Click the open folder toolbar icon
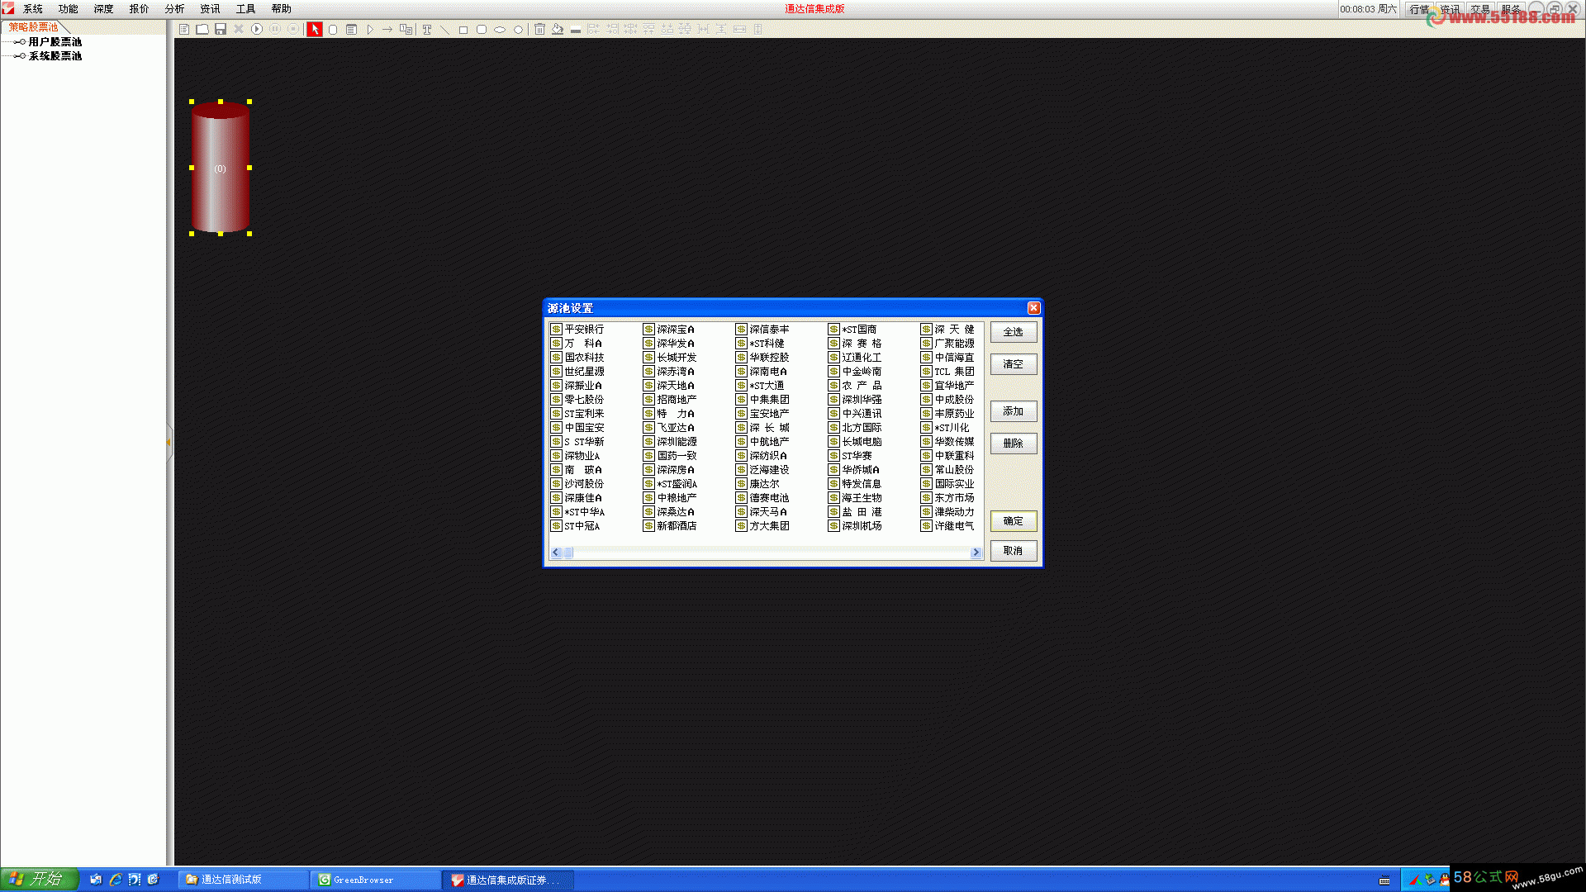The width and height of the screenshot is (1586, 892). [202, 29]
